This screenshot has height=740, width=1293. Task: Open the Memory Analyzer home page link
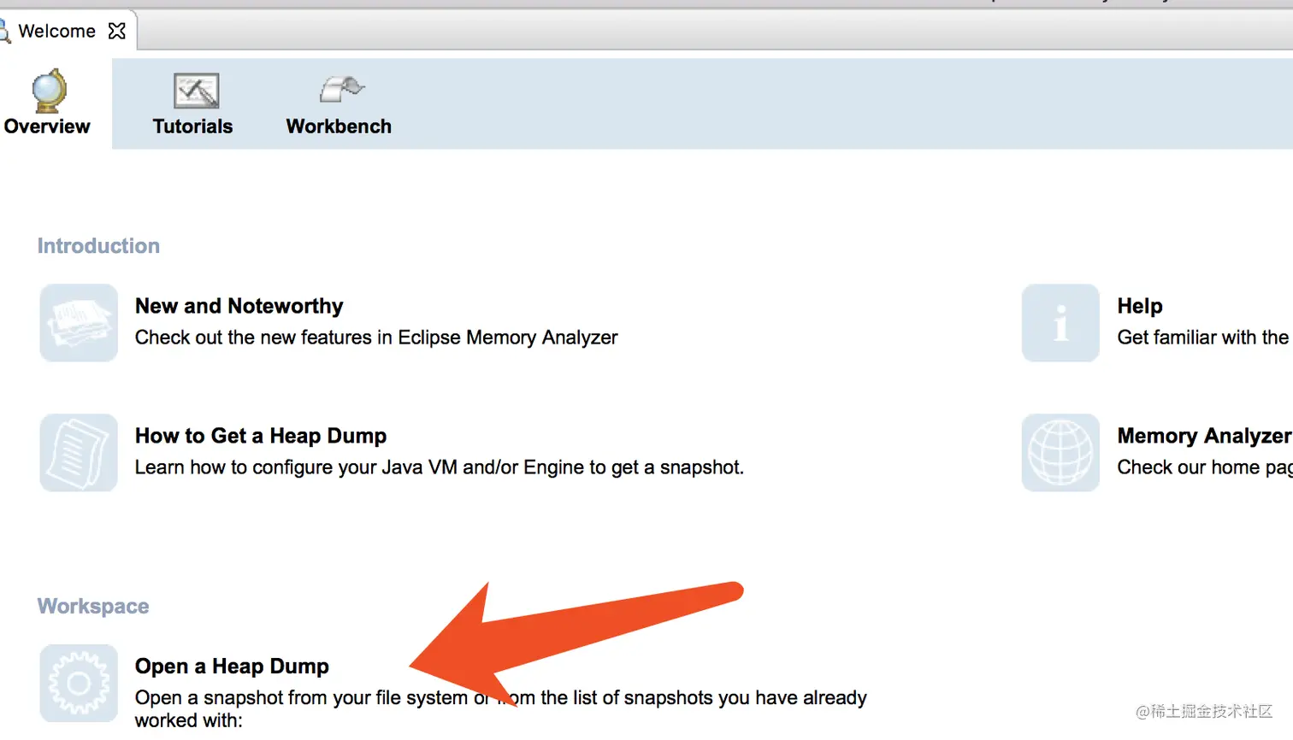click(x=1205, y=436)
